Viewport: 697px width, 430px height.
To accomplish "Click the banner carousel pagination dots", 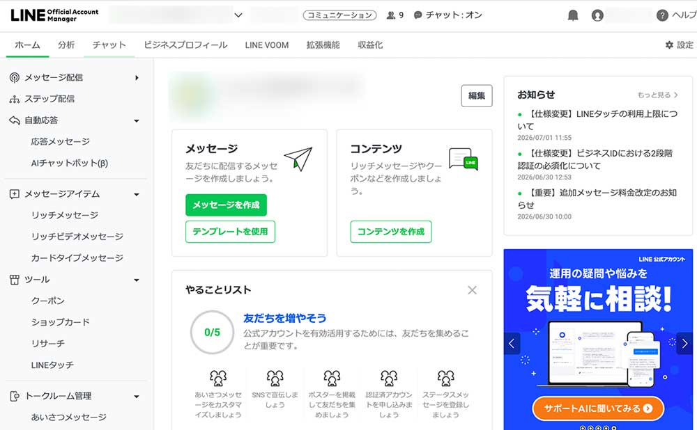I will point(598,428).
